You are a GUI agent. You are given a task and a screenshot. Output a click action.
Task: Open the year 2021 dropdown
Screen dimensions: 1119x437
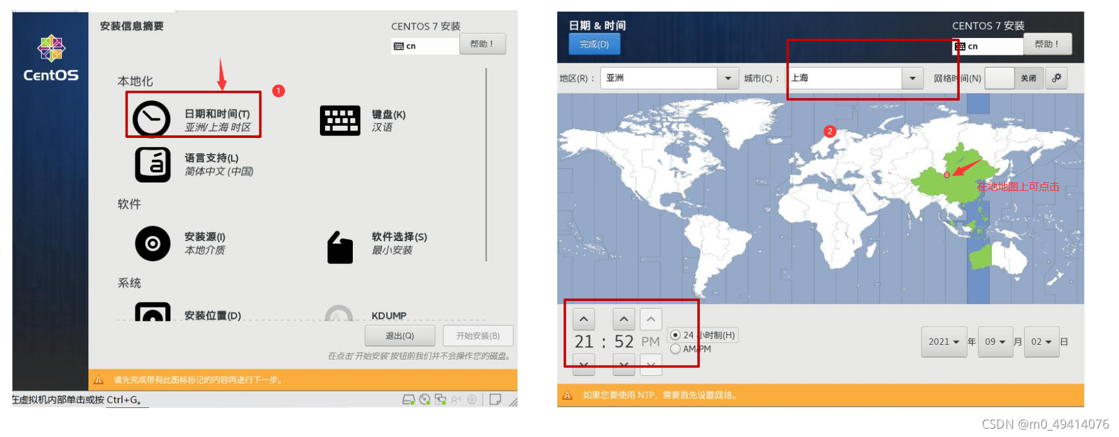tap(944, 342)
